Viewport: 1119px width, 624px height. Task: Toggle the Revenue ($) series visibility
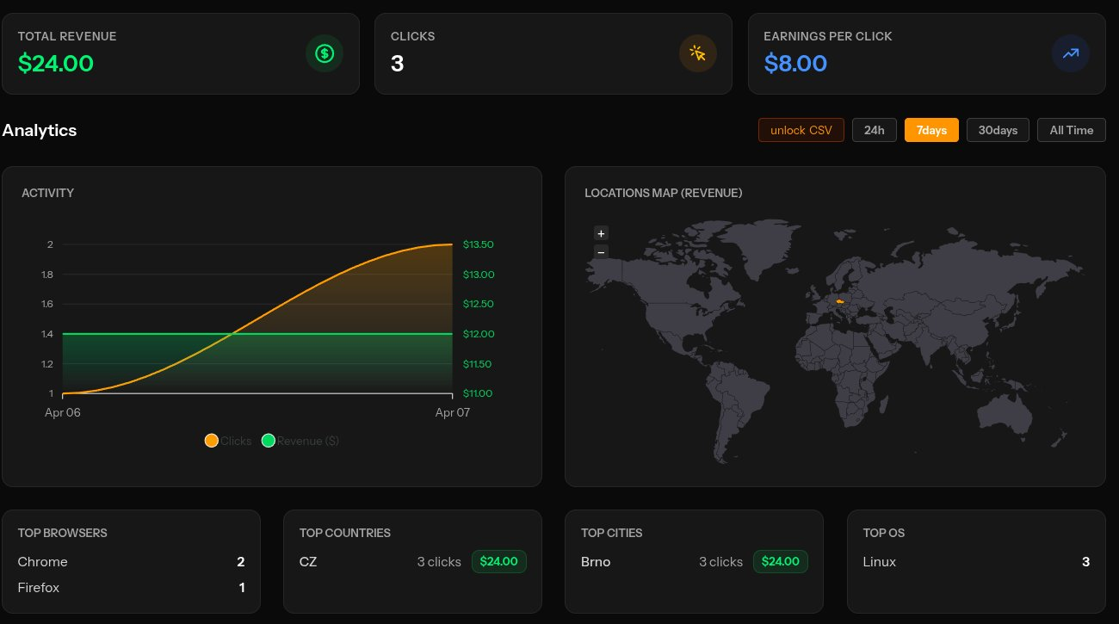click(307, 441)
